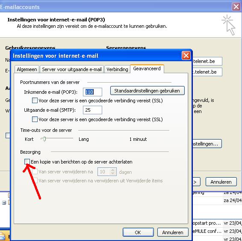Expand the folder tree plus icon
This screenshot has height=241, width=242.
point(4,202)
